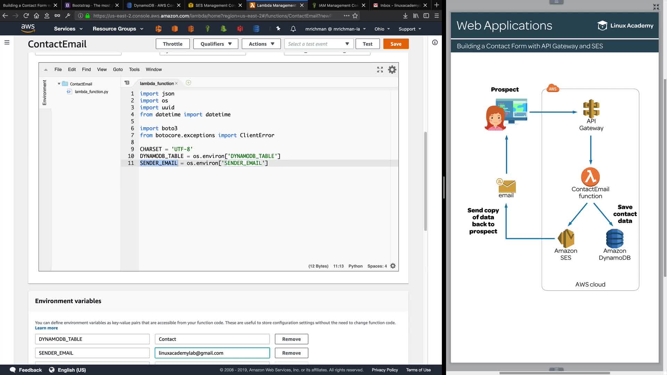The image size is (667, 375).
Task: Switch to the SES Management Console tab
Action: pos(215,5)
